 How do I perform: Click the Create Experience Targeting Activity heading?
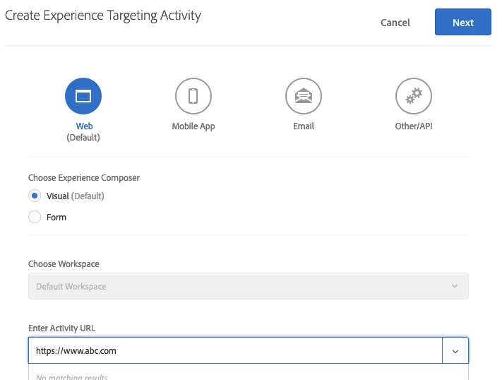coord(103,16)
